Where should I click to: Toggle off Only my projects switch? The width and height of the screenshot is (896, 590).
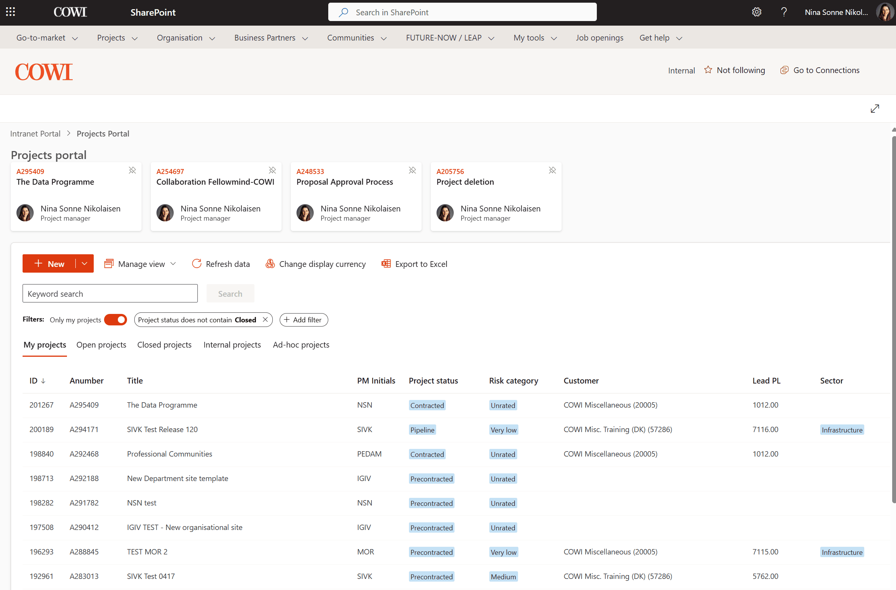coord(116,320)
